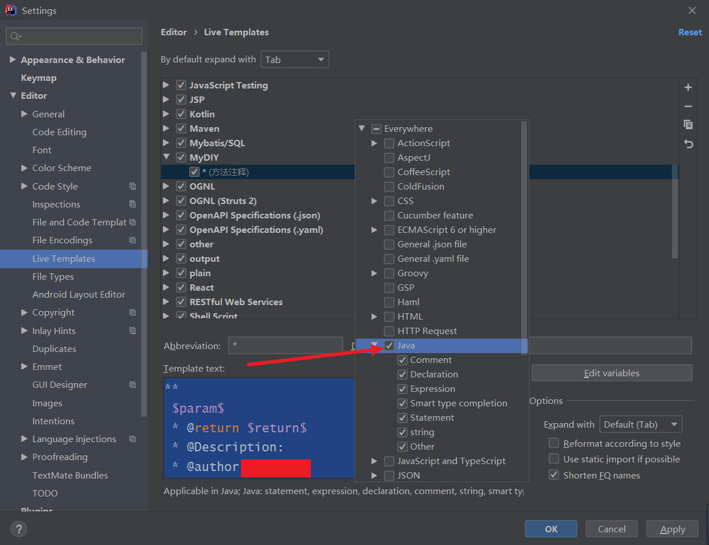Click the settings search field
The height and width of the screenshot is (545, 709).
[74, 36]
